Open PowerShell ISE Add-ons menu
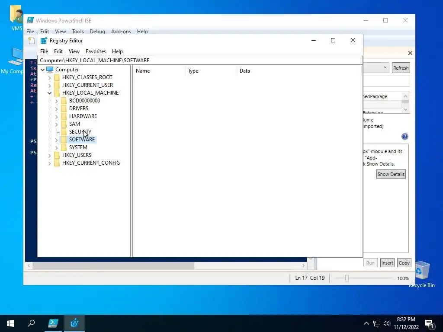The height and width of the screenshot is (332, 443). (x=121, y=31)
